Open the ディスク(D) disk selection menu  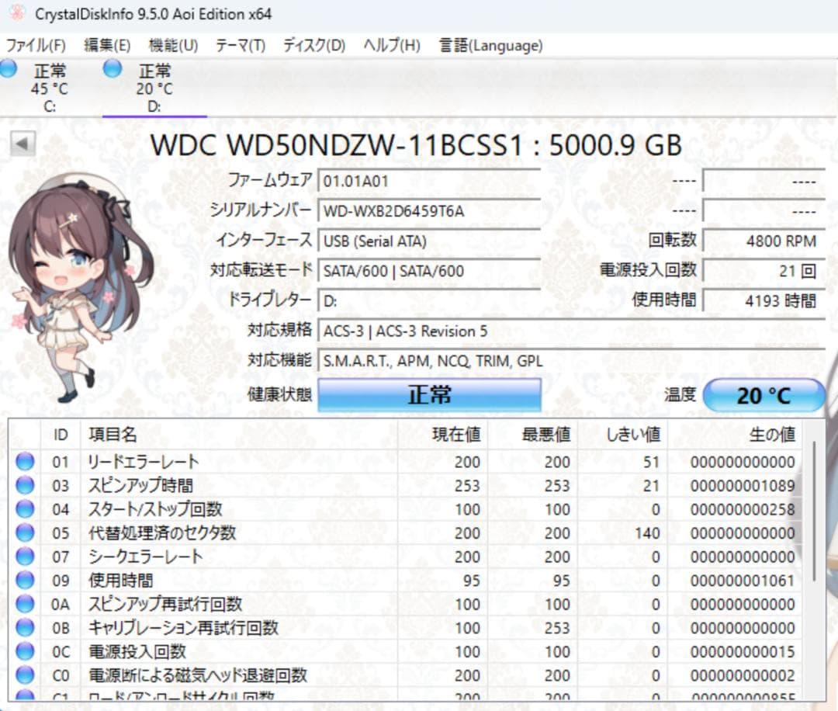(x=313, y=45)
